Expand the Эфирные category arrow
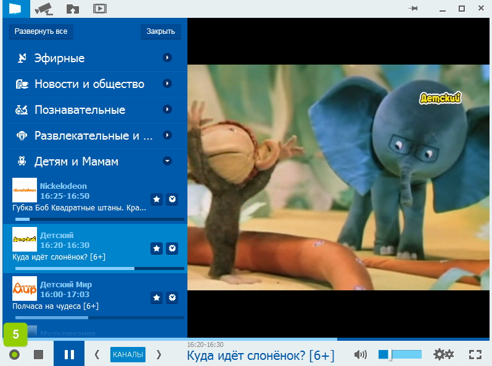 click(167, 58)
